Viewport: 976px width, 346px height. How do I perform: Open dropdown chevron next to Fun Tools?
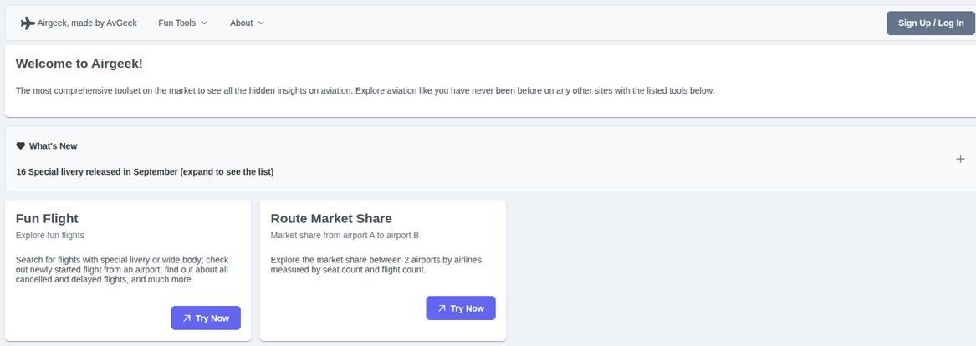205,23
